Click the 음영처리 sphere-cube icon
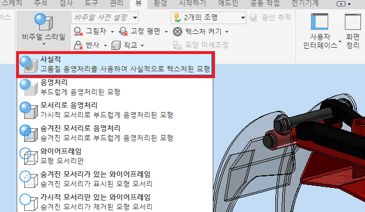 pyautogui.click(x=29, y=87)
